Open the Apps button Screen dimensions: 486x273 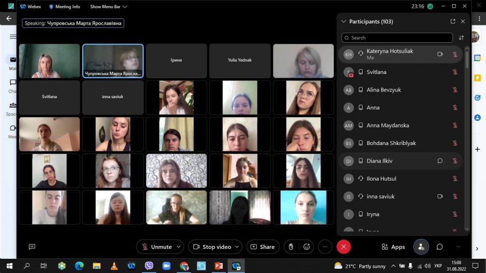pos(393,247)
